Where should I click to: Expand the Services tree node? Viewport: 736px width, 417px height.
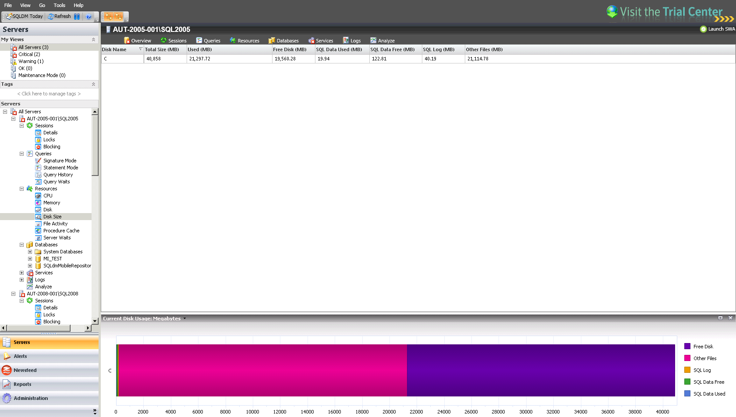pyautogui.click(x=22, y=273)
